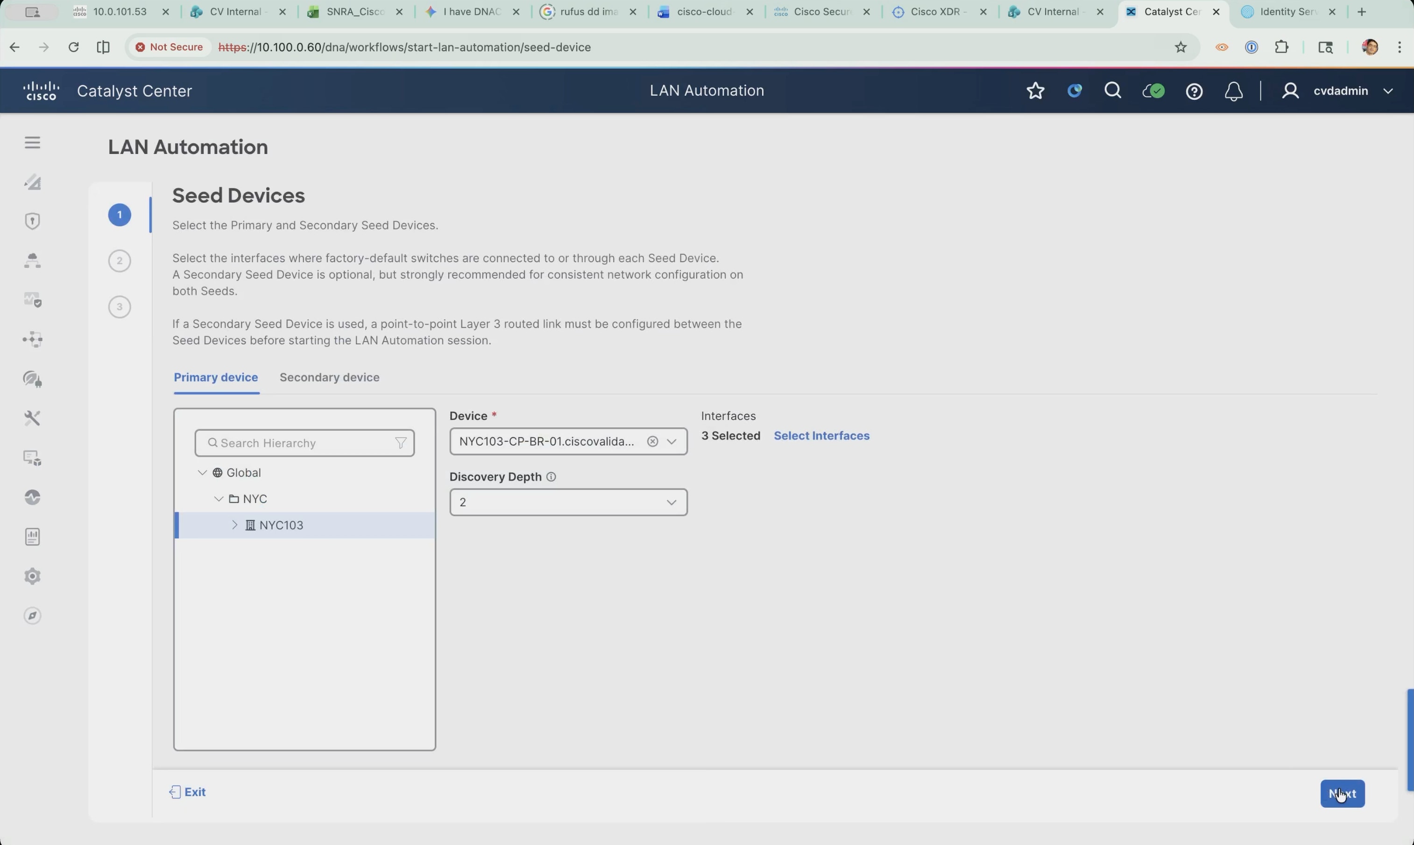The width and height of the screenshot is (1414, 845).
Task: Clear the selected Device field
Action: click(653, 441)
